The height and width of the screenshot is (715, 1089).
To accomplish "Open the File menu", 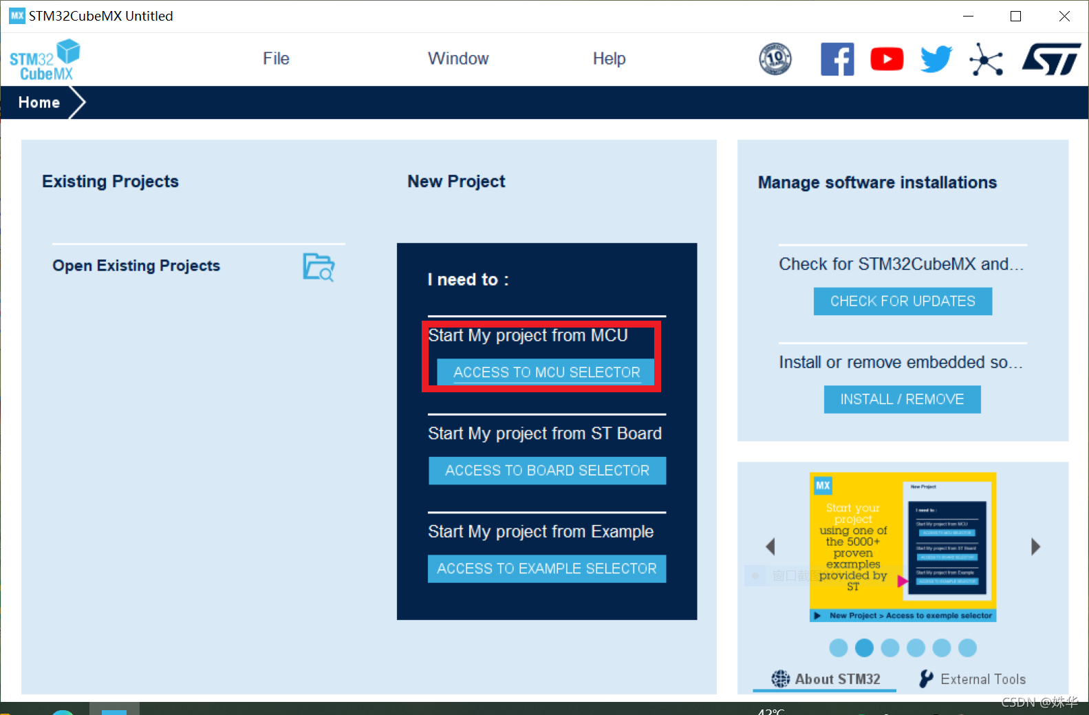I will [276, 59].
